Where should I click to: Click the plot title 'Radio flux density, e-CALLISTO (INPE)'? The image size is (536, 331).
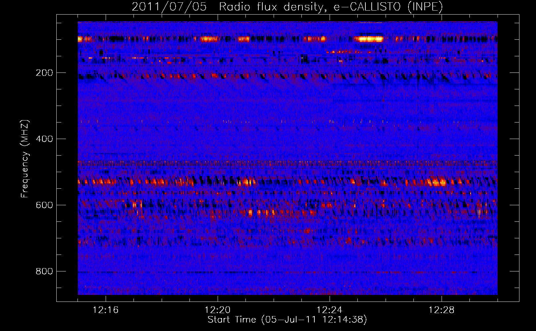click(x=331, y=7)
